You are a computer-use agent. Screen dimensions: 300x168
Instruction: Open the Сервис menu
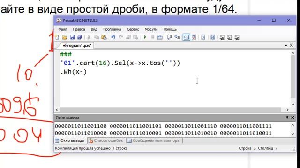tap(133, 29)
